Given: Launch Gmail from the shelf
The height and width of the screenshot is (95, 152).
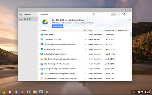Looking at the screenshot, I should [10, 92].
